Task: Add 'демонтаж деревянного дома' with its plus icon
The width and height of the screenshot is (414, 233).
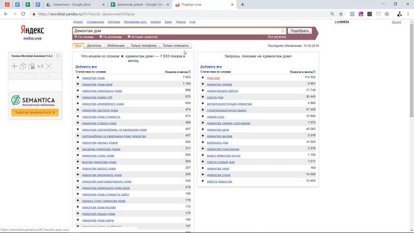Action: 78,104
